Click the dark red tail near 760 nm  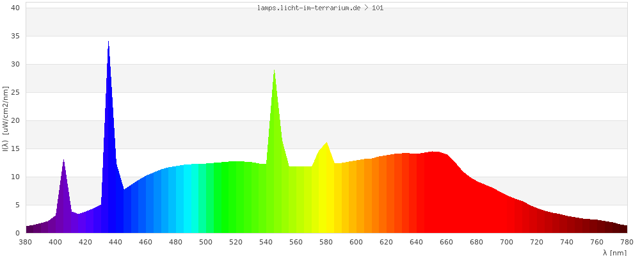(x=596, y=227)
